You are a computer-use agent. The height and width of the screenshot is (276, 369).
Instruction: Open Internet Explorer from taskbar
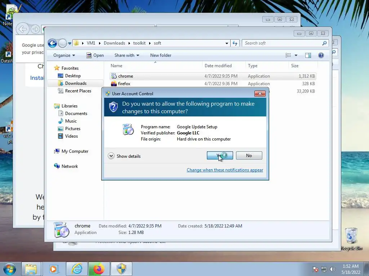(77, 269)
